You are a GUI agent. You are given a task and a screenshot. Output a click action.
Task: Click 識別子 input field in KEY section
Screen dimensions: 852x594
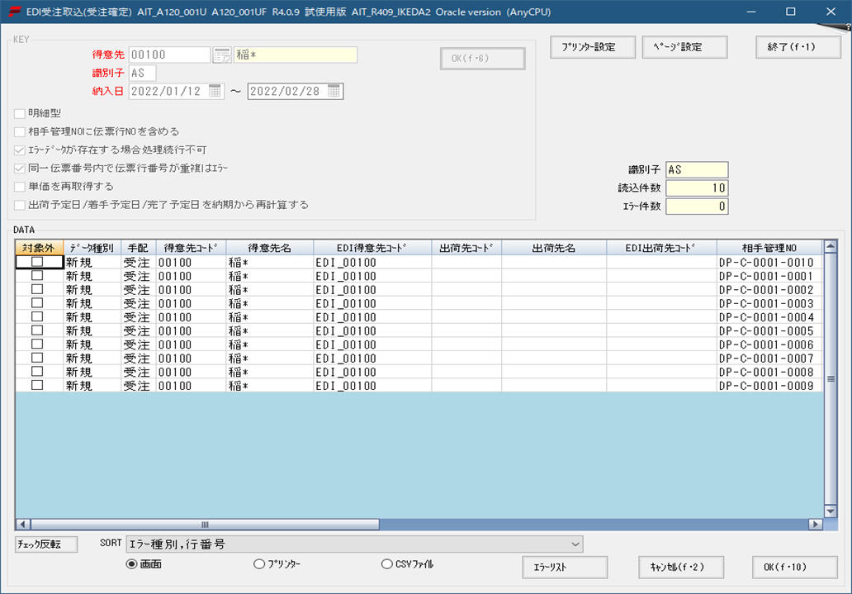[x=142, y=73]
